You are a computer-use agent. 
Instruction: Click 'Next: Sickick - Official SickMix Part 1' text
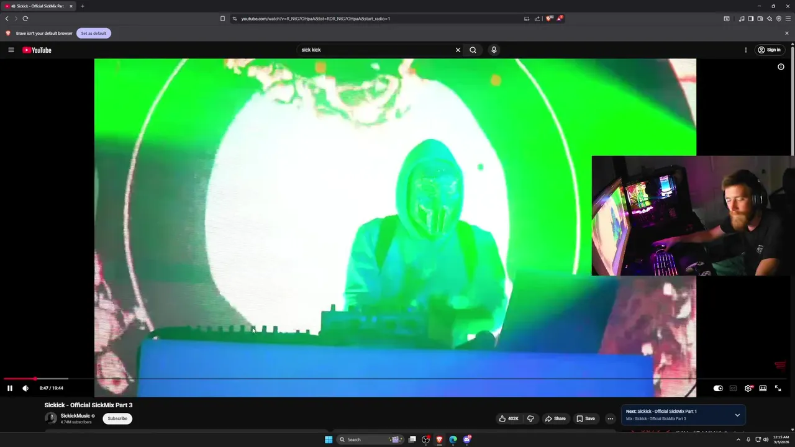[661, 411]
